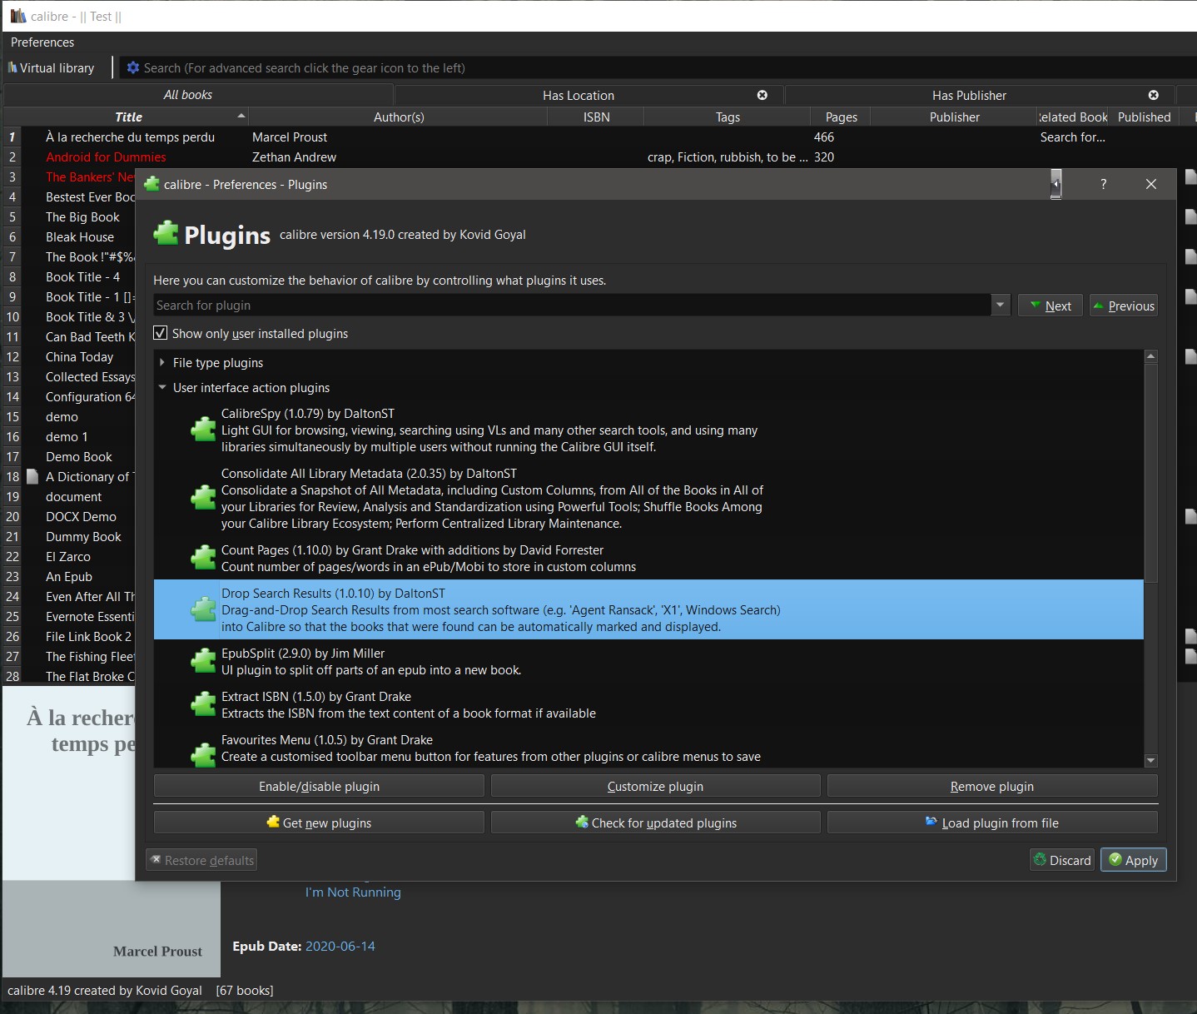
Task: Click the calibre icon in main title bar
Action: pos(17,16)
